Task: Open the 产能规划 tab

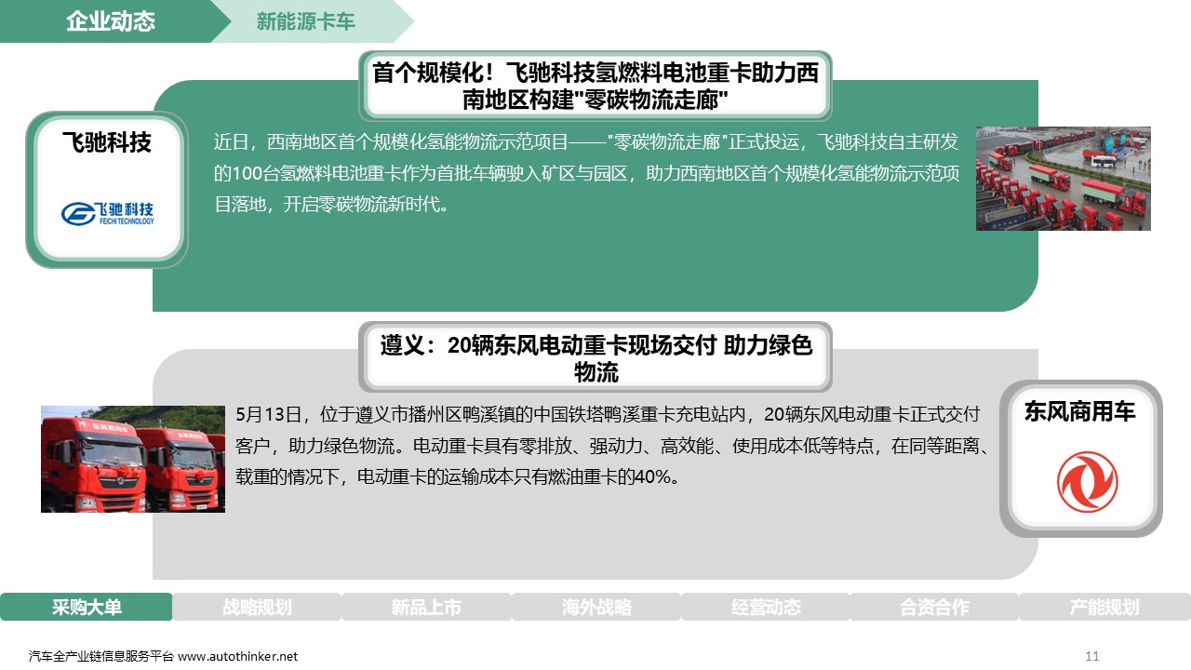Action: pos(1104,607)
